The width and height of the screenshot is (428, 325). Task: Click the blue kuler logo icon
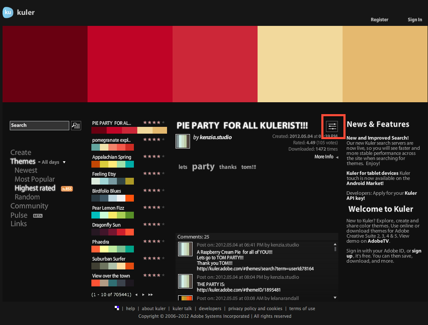[8, 12]
